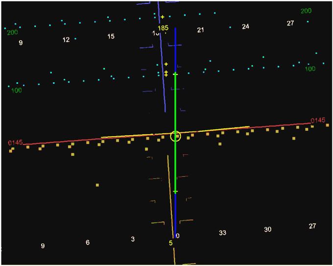Click the red 0145 label at the right end

(318, 121)
